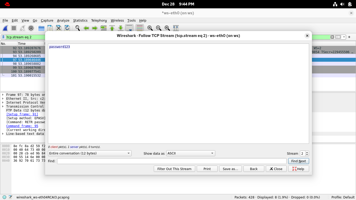Open capture options gear icon
The width and height of the screenshot is (356, 200).
tap(31, 28)
